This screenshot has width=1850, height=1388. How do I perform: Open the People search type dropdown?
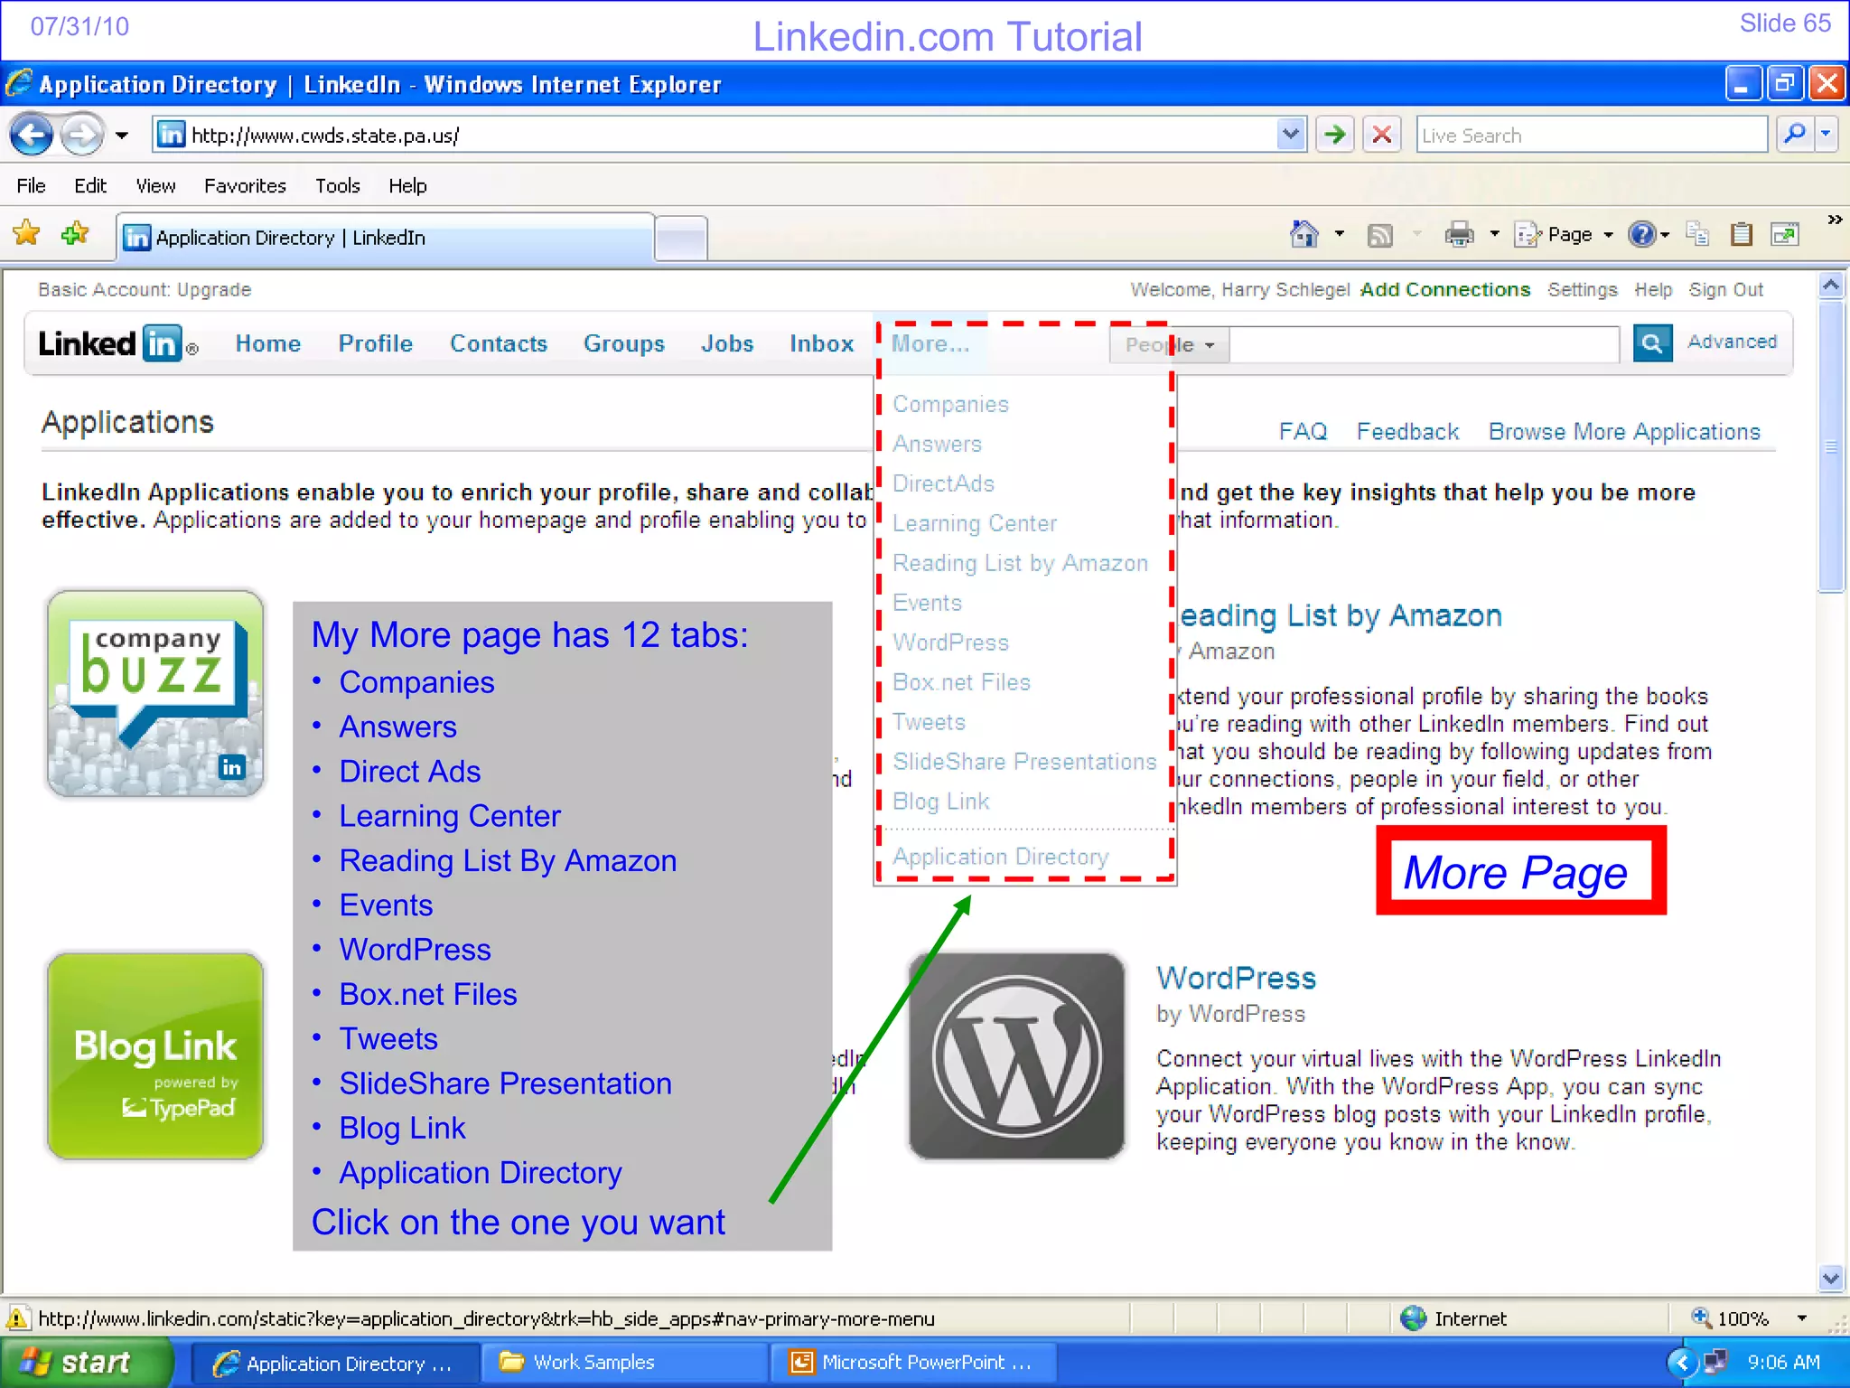(x=1169, y=345)
